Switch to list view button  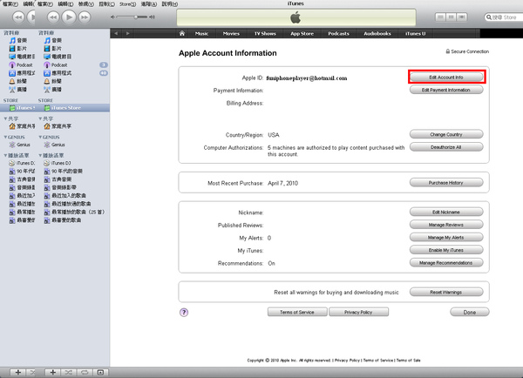[440, 17]
